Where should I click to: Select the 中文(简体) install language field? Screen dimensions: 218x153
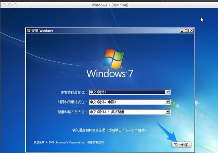(x=130, y=92)
